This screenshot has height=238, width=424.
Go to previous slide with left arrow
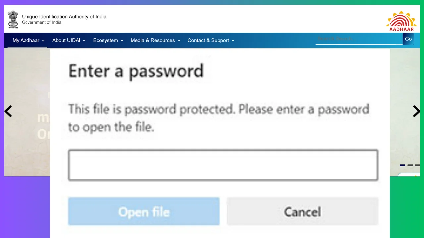[x=8, y=111]
